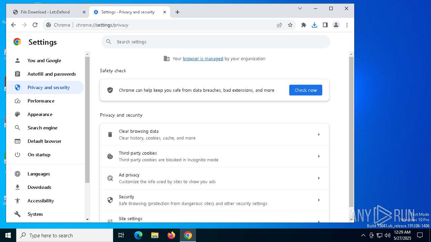Screen dimensions: 431x242
Task: Click the Safety check shield icon
Action: 110,90
